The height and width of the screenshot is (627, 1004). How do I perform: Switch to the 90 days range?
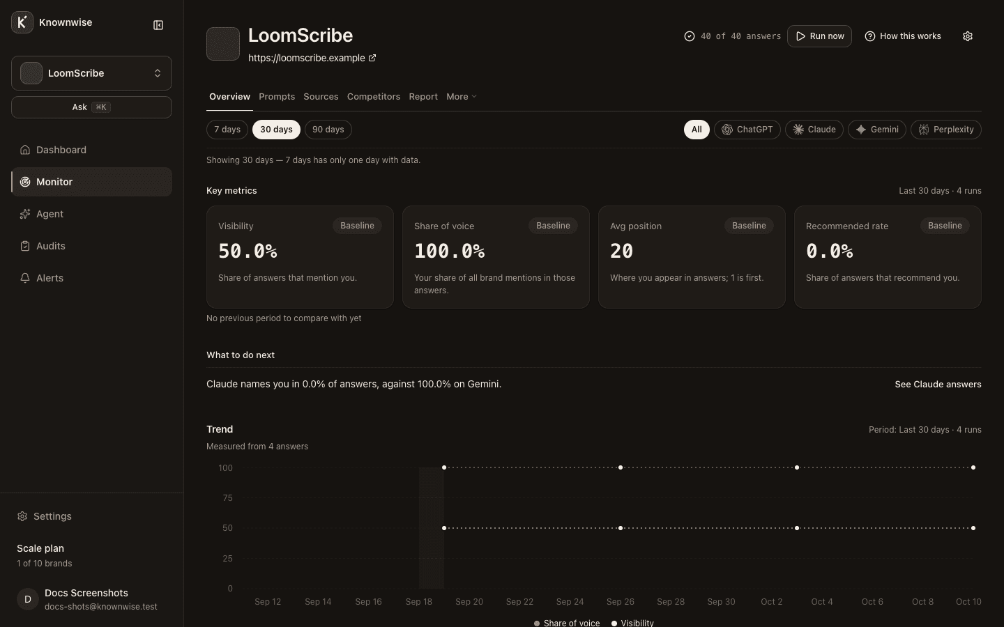(x=328, y=130)
